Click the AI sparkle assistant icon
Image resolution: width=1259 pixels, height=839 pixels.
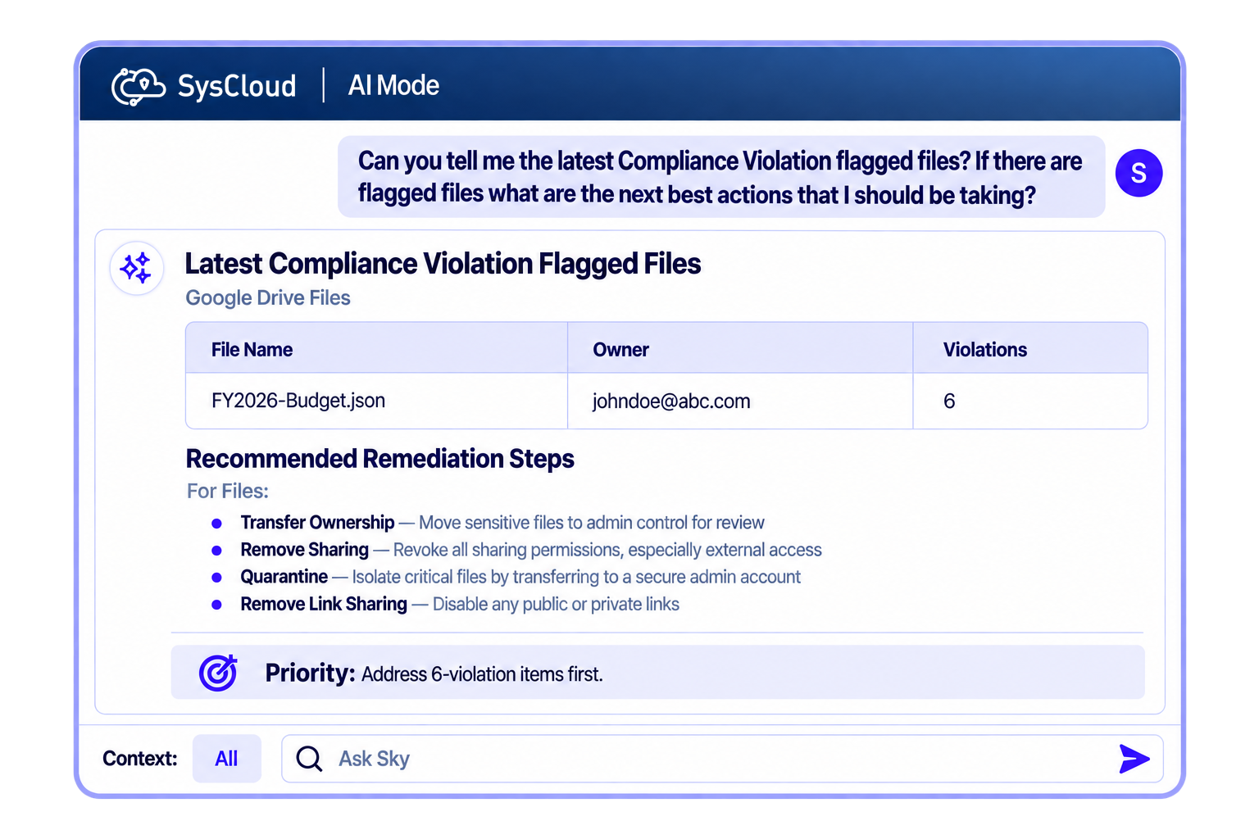(x=137, y=268)
